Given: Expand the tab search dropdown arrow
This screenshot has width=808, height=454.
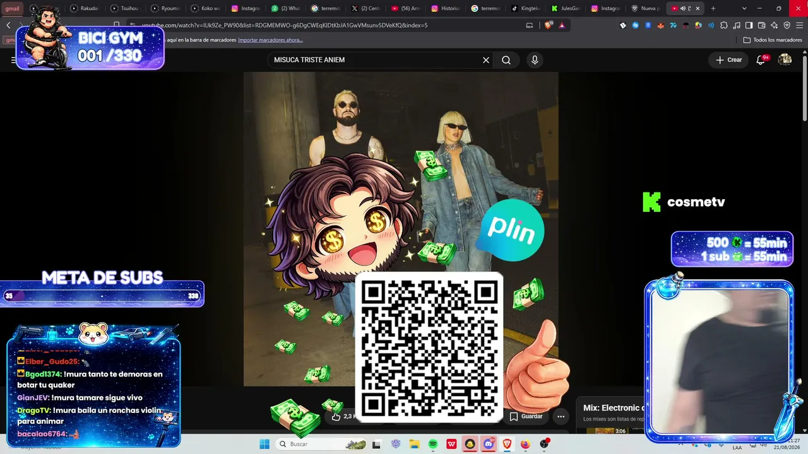Looking at the screenshot, I should (744, 8).
